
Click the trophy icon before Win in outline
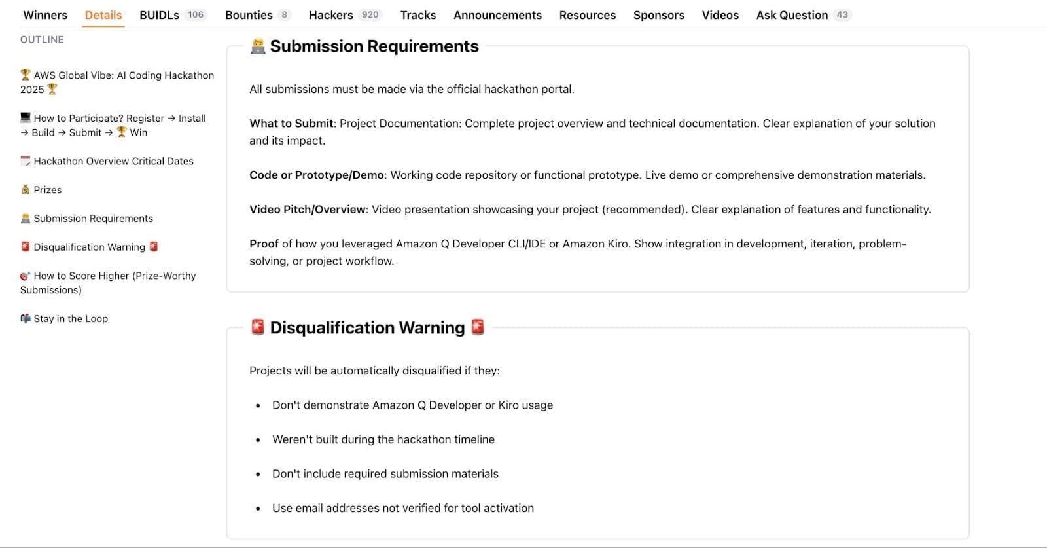(122, 132)
